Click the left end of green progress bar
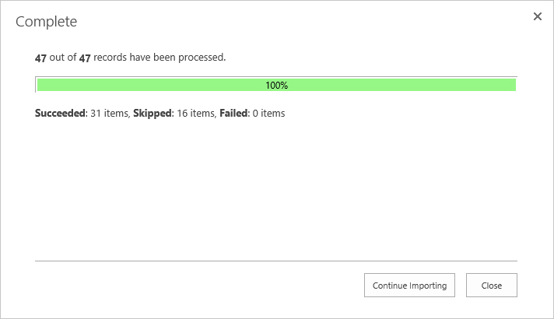 pos(42,85)
